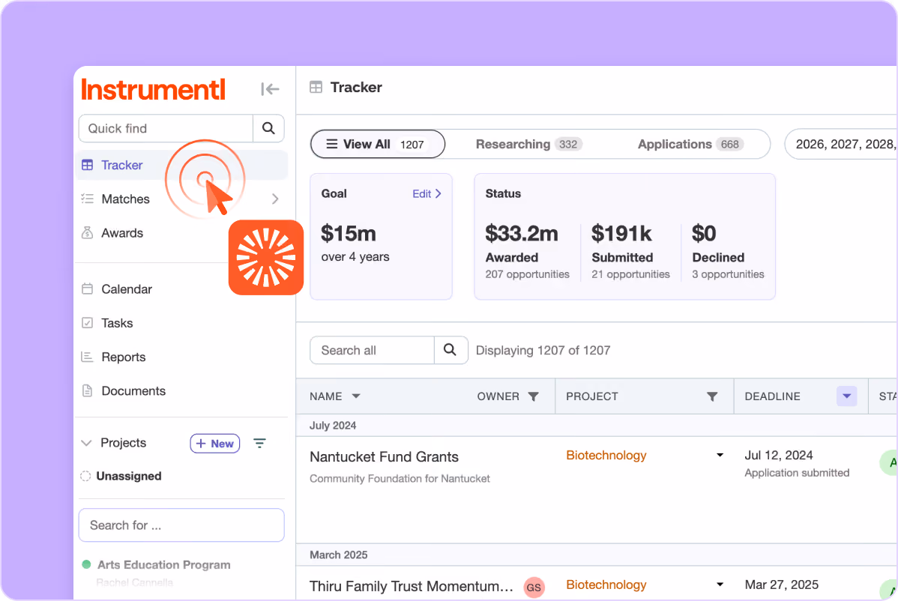Sort by the NAME column arrow
Screen dimensions: 898x601
355,396
